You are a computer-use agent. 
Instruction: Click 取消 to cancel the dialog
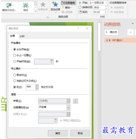[80, 133]
